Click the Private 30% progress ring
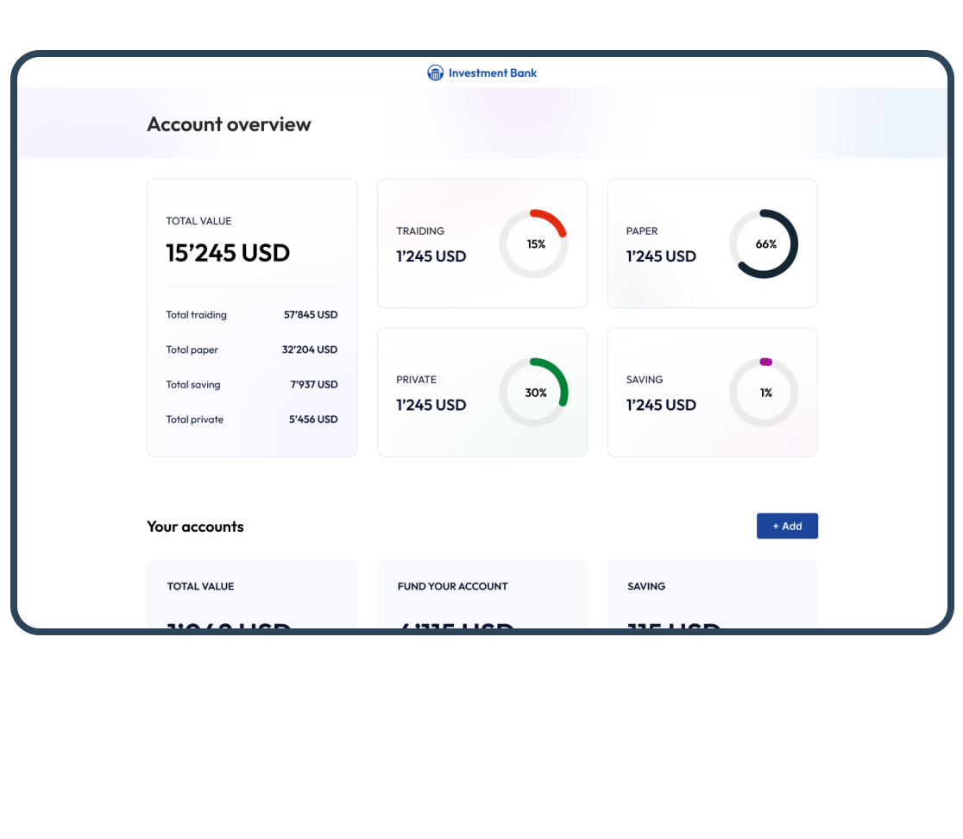The height and width of the screenshot is (839, 963). 533,393
